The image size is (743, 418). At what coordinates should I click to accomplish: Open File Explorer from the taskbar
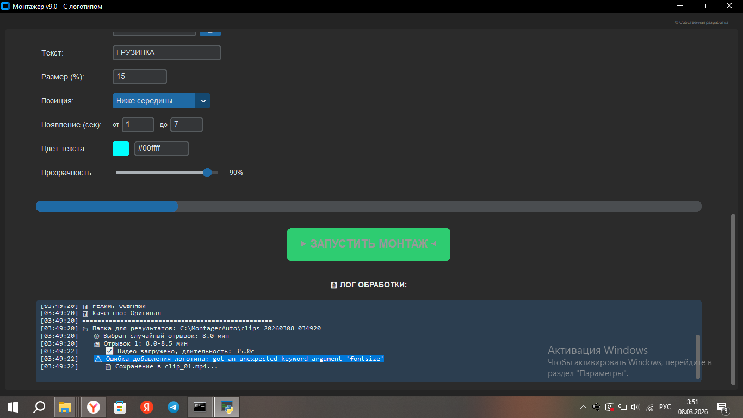(x=65, y=407)
